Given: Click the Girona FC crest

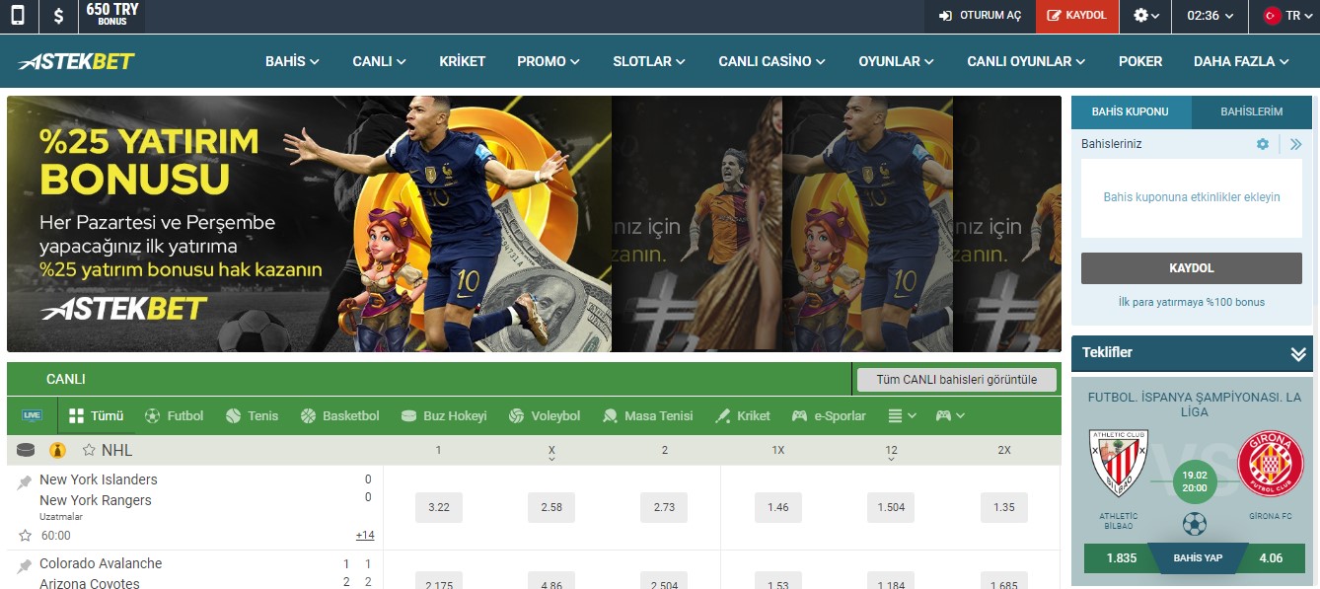Looking at the screenshot, I should pyautogui.click(x=1270, y=466).
